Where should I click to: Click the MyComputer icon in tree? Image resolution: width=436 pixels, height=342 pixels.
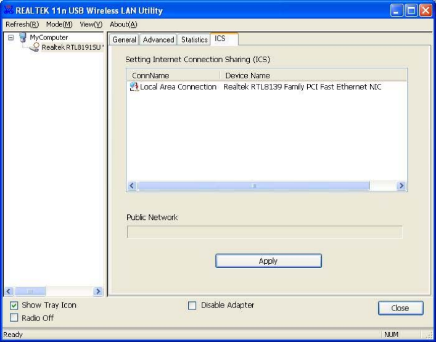[23, 37]
